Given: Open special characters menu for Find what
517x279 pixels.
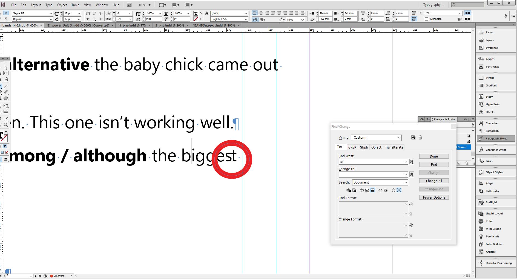Looking at the screenshot, I should (411, 162).
